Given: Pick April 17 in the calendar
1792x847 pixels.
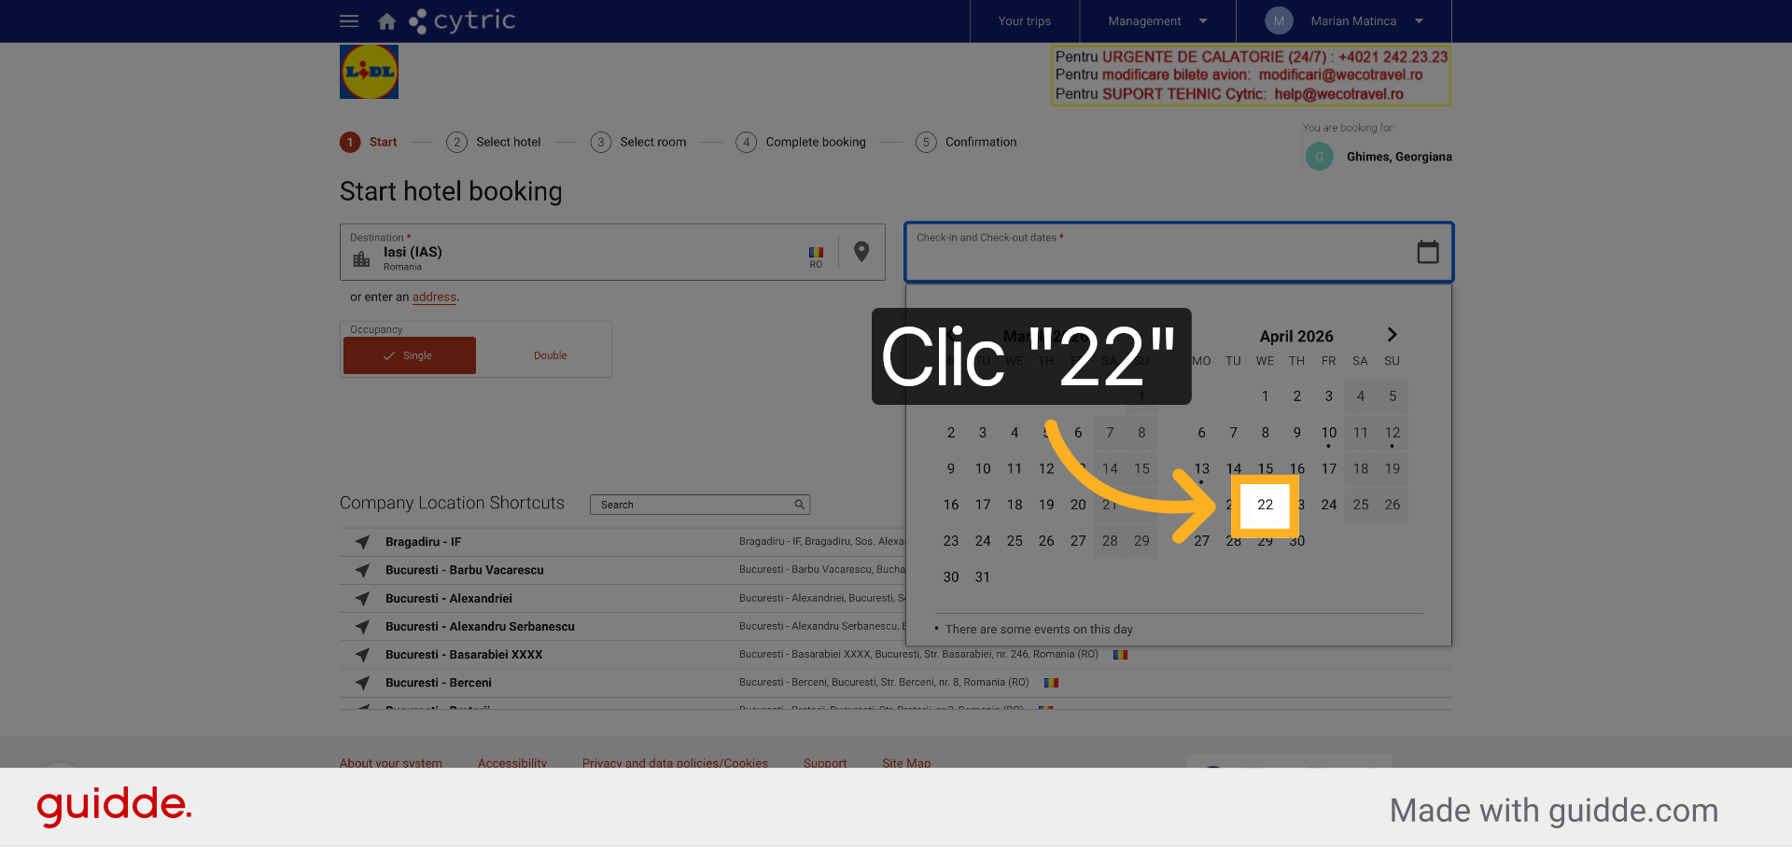Looking at the screenshot, I should (x=1328, y=469).
